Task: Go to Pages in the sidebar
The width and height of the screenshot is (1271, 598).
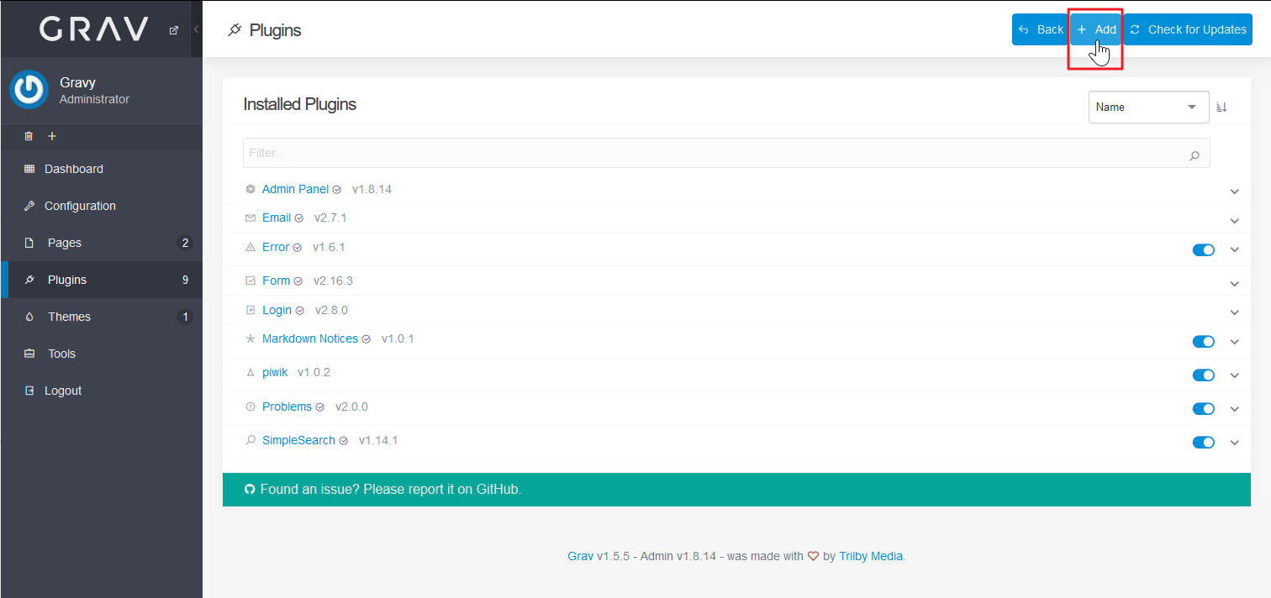Action: (x=101, y=243)
